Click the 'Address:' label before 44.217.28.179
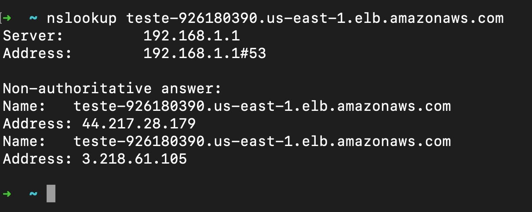This screenshot has width=532, height=212. click(x=38, y=124)
